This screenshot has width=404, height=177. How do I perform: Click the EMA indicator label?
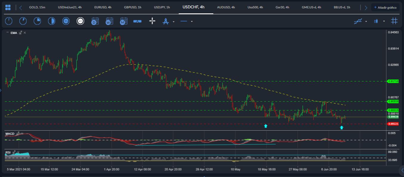(14, 33)
